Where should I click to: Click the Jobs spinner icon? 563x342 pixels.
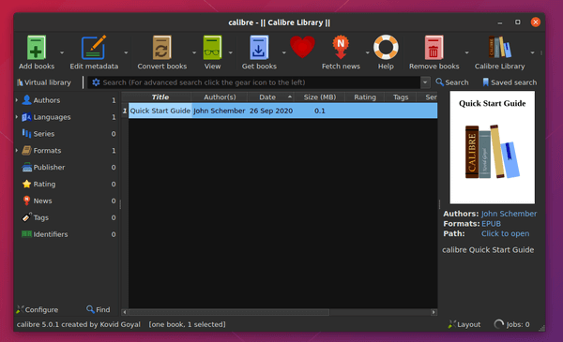[x=498, y=324]
